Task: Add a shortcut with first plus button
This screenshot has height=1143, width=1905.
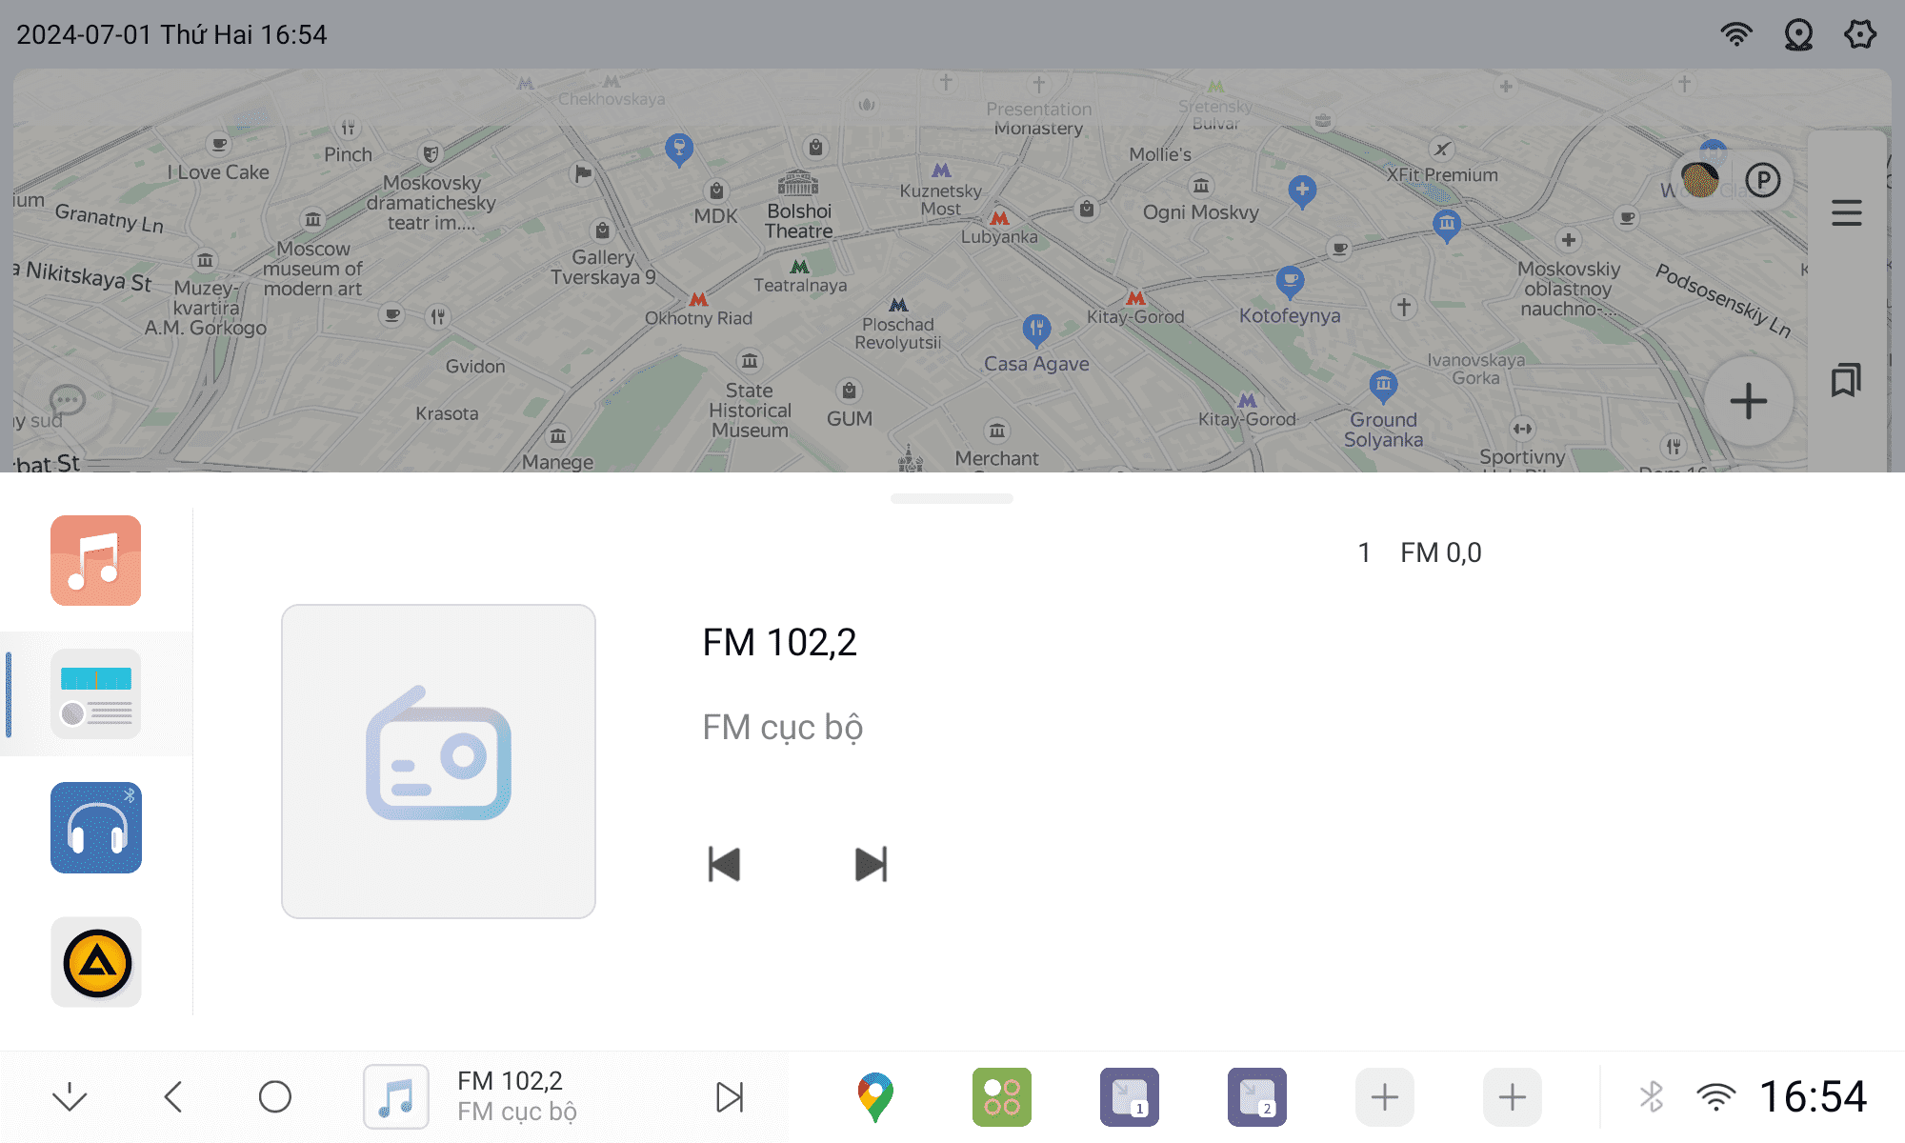Action: point(1384,1096)
